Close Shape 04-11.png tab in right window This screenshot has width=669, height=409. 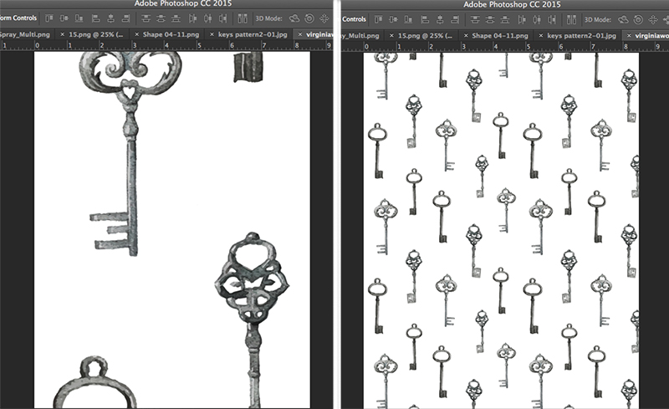pyautogui.click(x=466, y=35)
